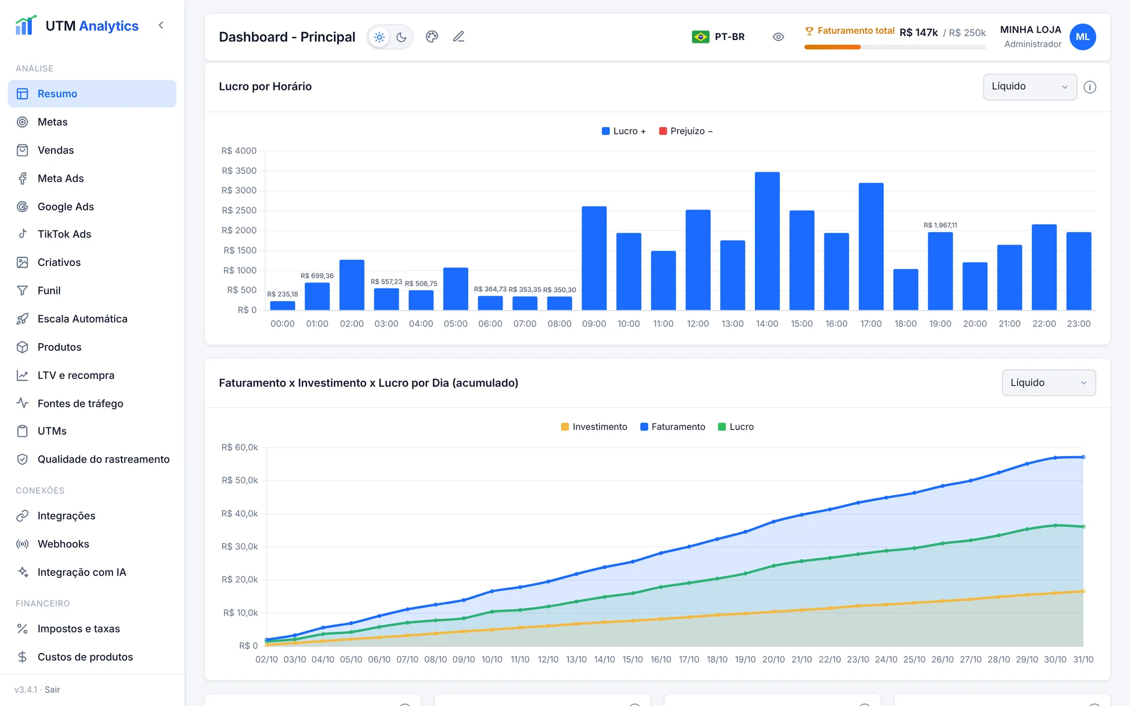The height and width of the screenshot is (706, 1130).
Task: Open the color palette customization icon
Action: tap(432, 37)
